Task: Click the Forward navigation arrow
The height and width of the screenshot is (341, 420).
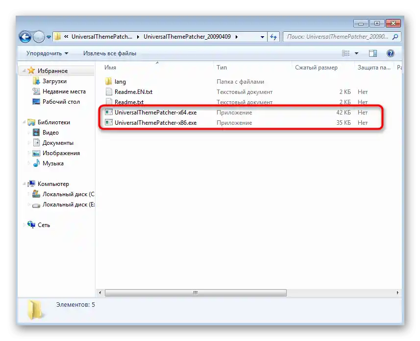Action: (x=39, y=37)
